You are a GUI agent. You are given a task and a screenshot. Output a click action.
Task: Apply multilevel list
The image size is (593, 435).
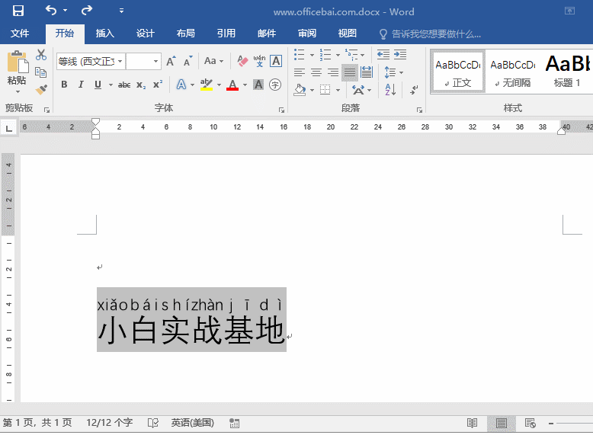click(351, 54)
